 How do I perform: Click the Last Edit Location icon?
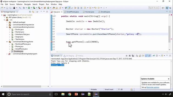[x=95, y=8]
